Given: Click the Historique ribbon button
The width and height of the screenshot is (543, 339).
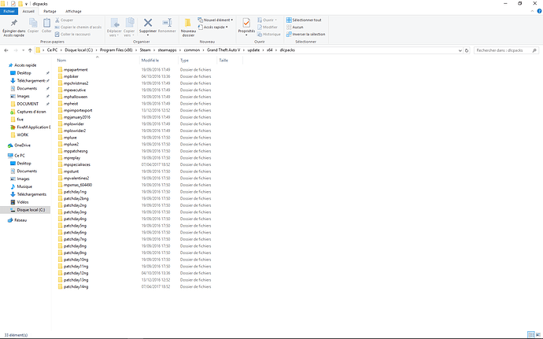Looking at the screenshot, I should (x=268, y=35).
